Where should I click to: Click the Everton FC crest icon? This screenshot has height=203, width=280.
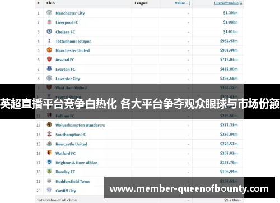point(49,68)
